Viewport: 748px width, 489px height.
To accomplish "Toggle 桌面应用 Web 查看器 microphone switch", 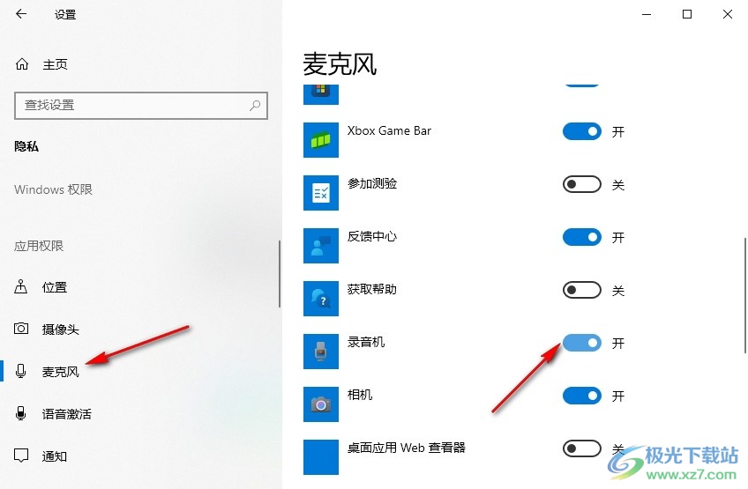I will (x=582, y=448).
